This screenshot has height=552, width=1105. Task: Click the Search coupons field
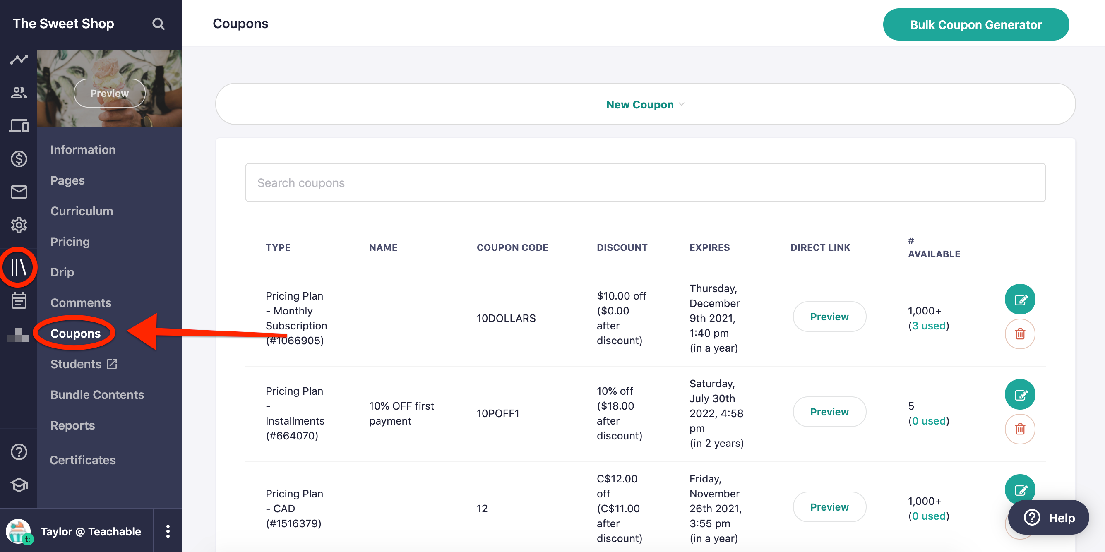coord(645,183)
